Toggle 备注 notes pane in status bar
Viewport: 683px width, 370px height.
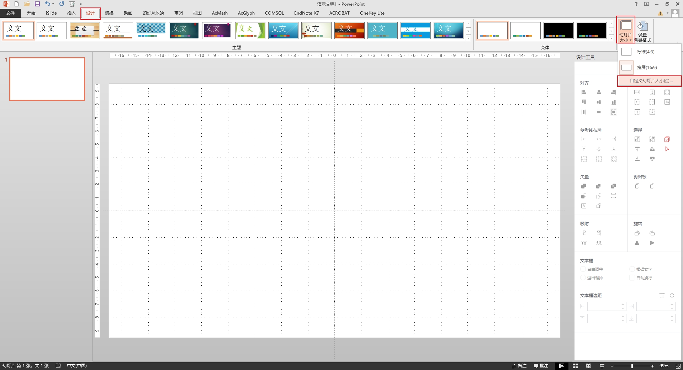point(519,366)
